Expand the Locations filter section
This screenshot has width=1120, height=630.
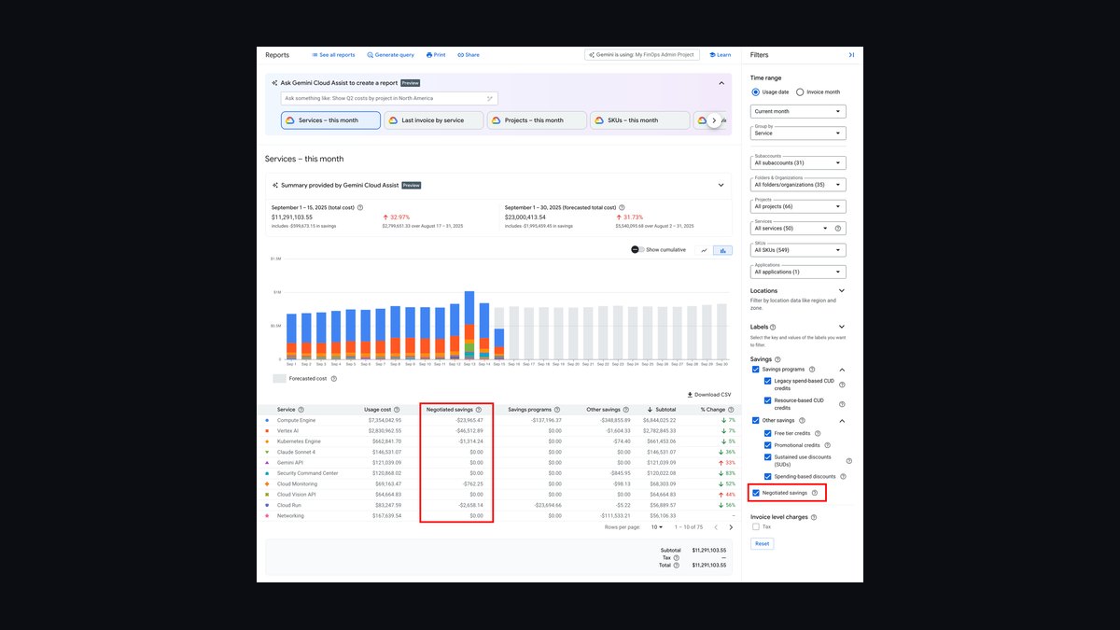(x=842, y=291)
